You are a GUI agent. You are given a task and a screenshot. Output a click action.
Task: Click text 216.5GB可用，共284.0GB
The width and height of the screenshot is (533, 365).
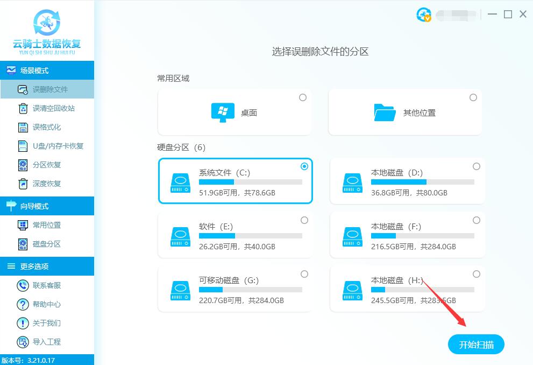(414, 247)
